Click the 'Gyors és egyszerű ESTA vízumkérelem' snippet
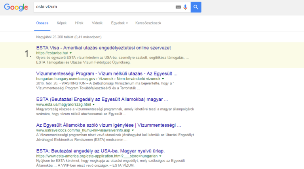The image size is (304, 169). pyautogui.click(x=112, y=60)
